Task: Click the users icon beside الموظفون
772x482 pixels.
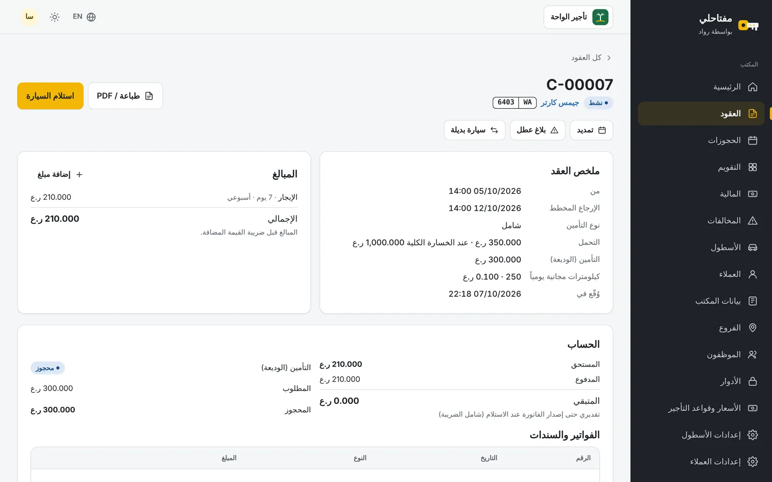Action: (x=753, y=355)
